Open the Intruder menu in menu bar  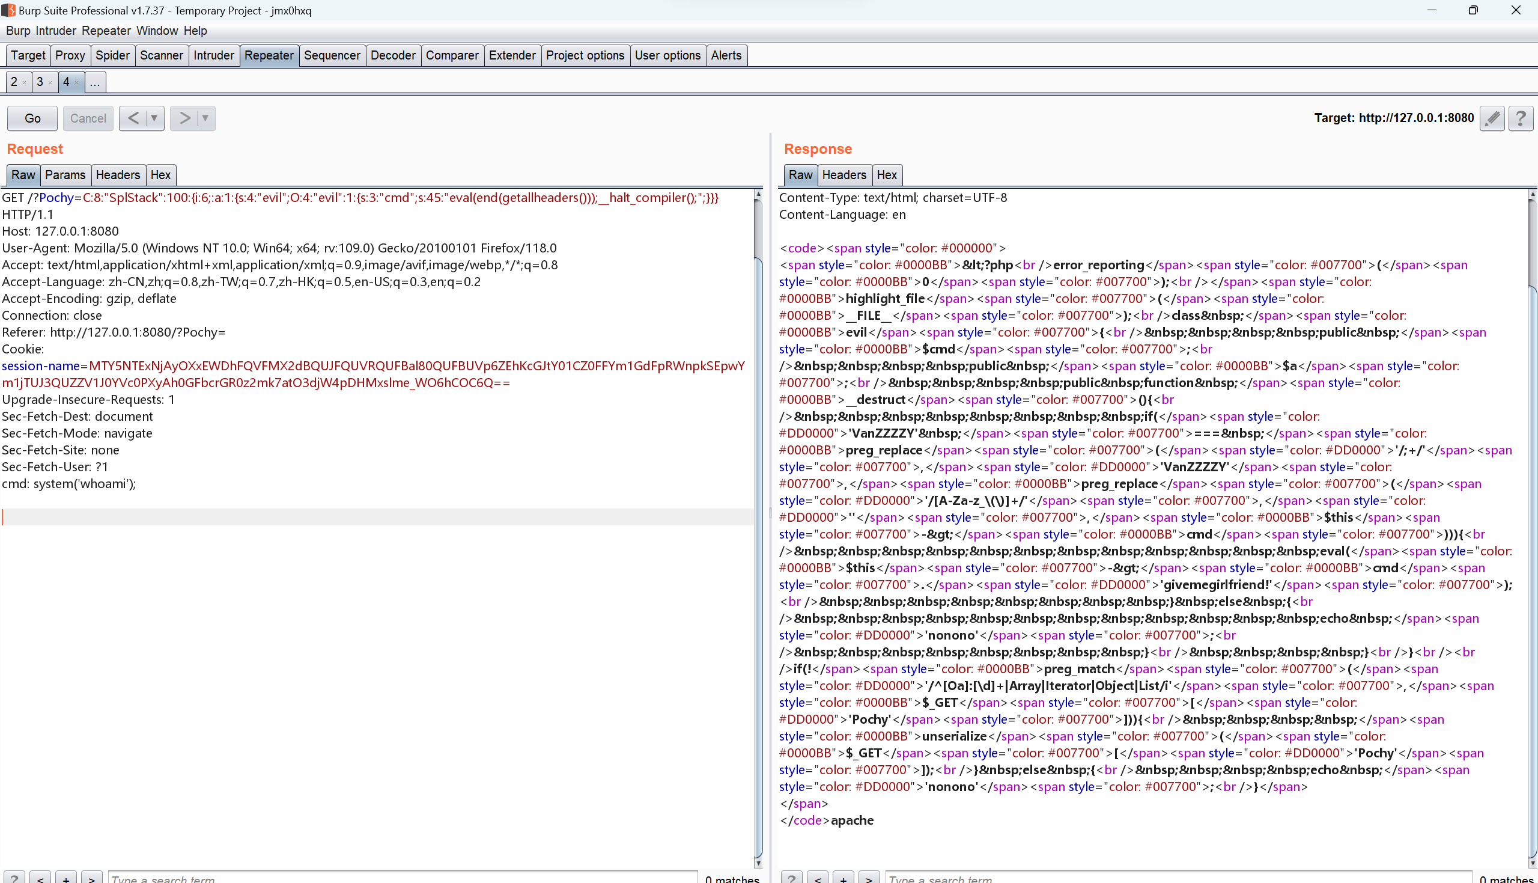[56, 30]
